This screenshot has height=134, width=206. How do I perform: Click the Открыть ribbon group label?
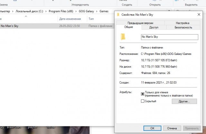click(x=155, y=5)
